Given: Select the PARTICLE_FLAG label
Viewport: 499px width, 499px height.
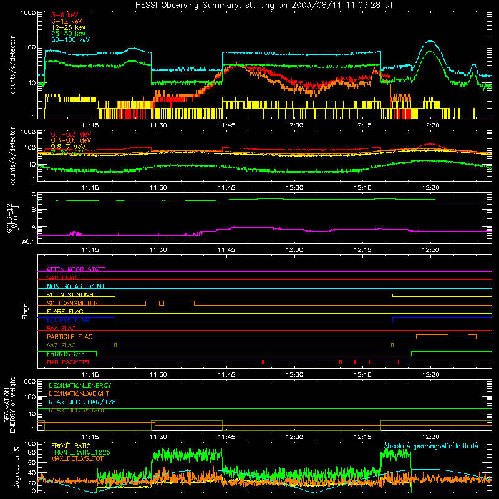Looking at the screenshot, I should click(70, 337).
